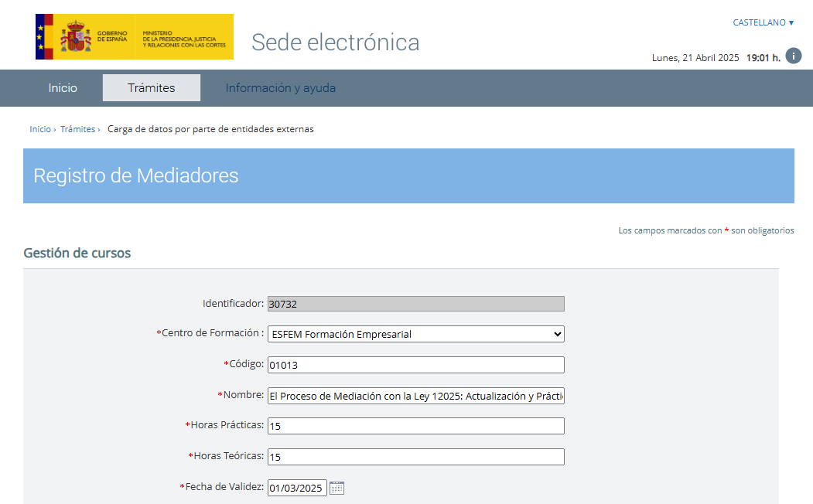Select the Trámites navigation tab
The width and height of the screenshot is (813, 504).
(152, 88)
